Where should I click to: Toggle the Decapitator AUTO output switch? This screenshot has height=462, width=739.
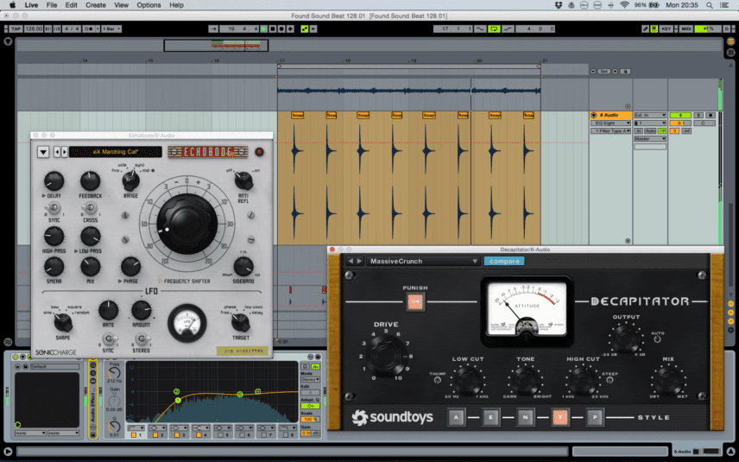pos(658,339)
